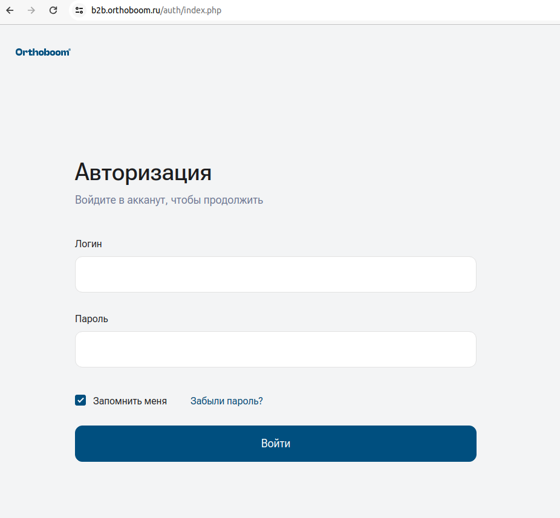The image size is (560, 518).
Task: Focus the Логин input field
Action: pos(275,274)
